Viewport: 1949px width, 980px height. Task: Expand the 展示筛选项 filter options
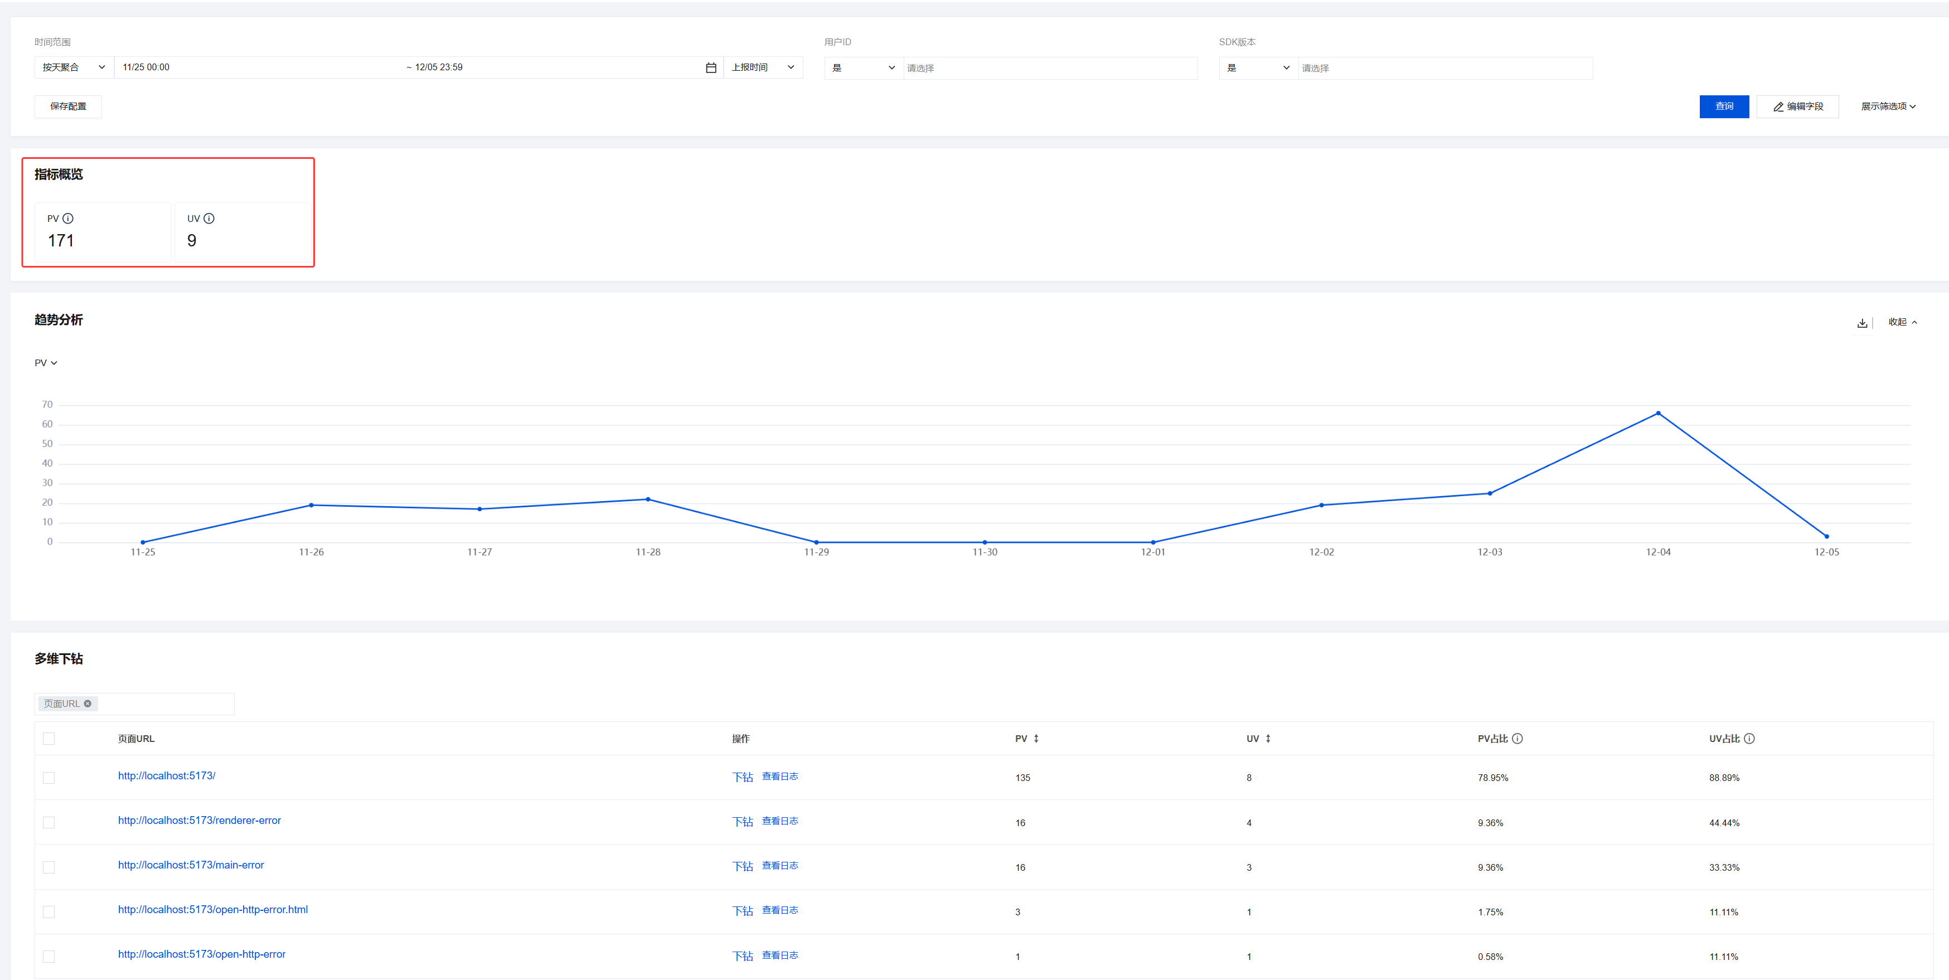(1888, 106)
